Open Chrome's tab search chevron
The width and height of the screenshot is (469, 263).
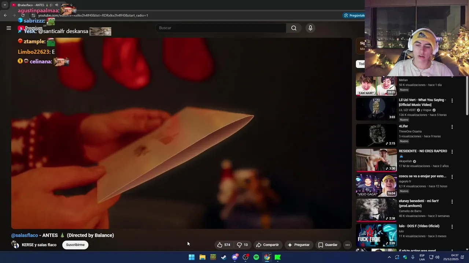click(x=5, y=5)
